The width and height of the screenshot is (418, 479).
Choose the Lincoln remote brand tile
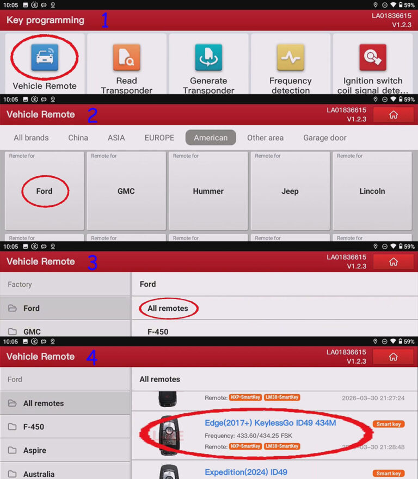pyautogui.click(x=372, y=191)
